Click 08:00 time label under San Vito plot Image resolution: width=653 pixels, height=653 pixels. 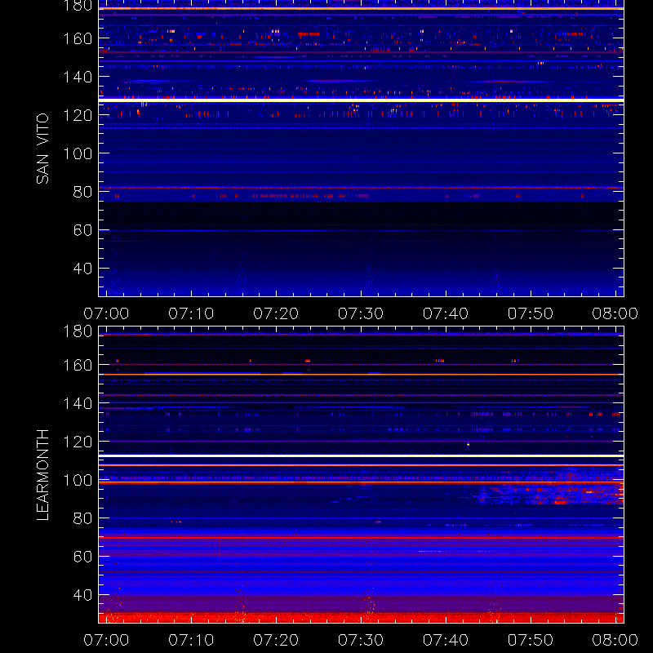(x=615, y=313)
